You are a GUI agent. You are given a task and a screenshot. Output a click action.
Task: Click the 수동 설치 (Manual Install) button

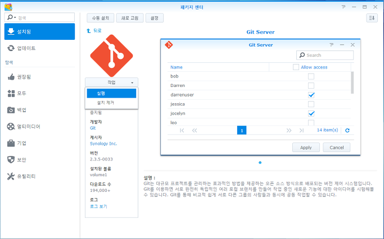[x=101, y=18]
